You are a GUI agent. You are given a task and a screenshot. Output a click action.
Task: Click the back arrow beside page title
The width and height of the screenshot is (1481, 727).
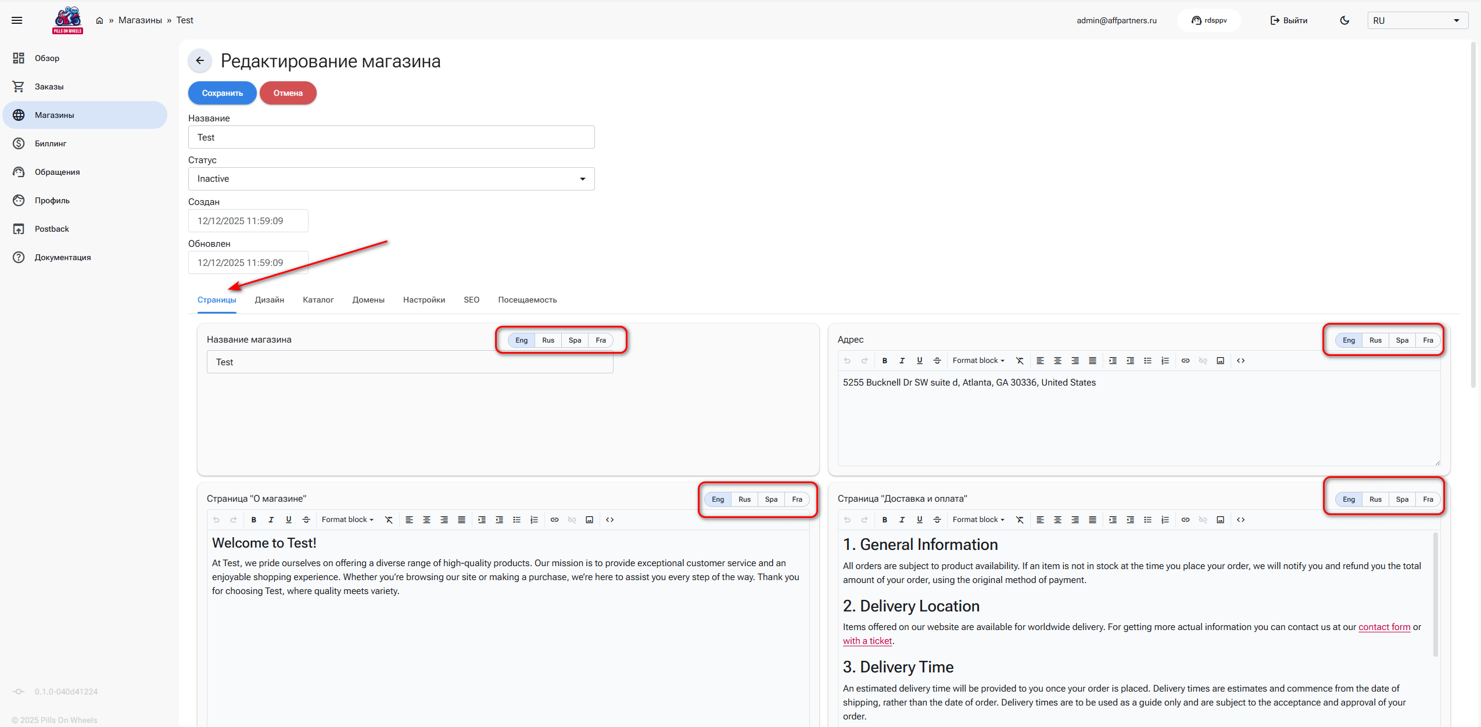pyautogui.click(x=200, y=60)
